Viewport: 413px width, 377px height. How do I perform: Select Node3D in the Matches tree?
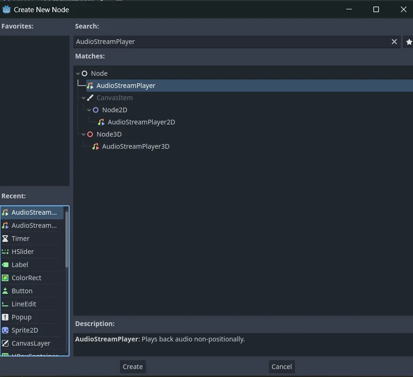[109, 134]
